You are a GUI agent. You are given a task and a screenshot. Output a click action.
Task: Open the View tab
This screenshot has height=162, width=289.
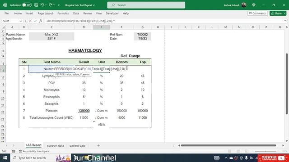pyautogui.click(x=99, y=13)
